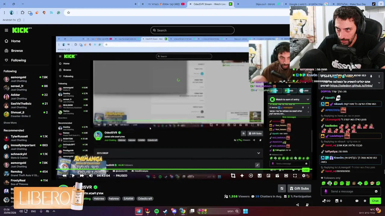Image resolution: width=385 pixels, height=216 pixels.
Task: Click the Play button in video controls
Action: click(x=73, y=176)
